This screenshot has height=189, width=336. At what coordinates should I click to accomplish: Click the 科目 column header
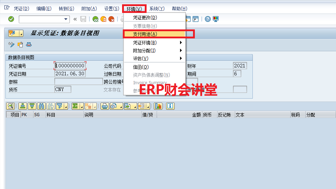tap(50, 115)
